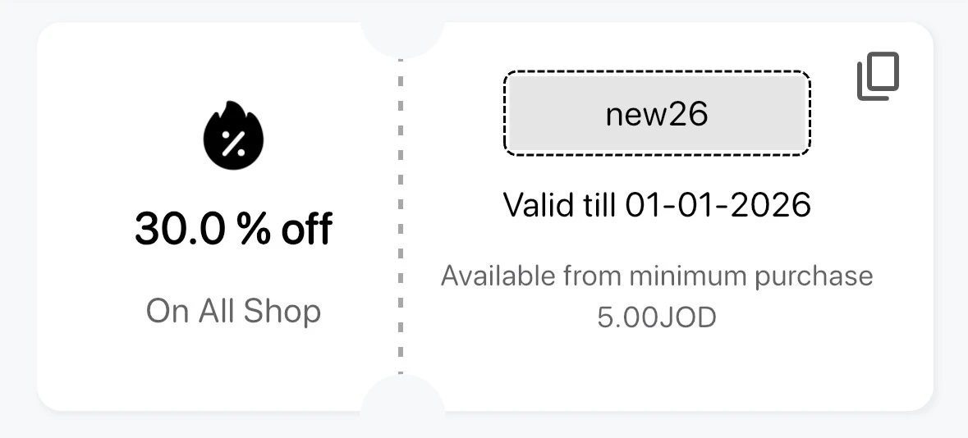Click the "Available from minimum purchase" line

click(x=656, y=276)
